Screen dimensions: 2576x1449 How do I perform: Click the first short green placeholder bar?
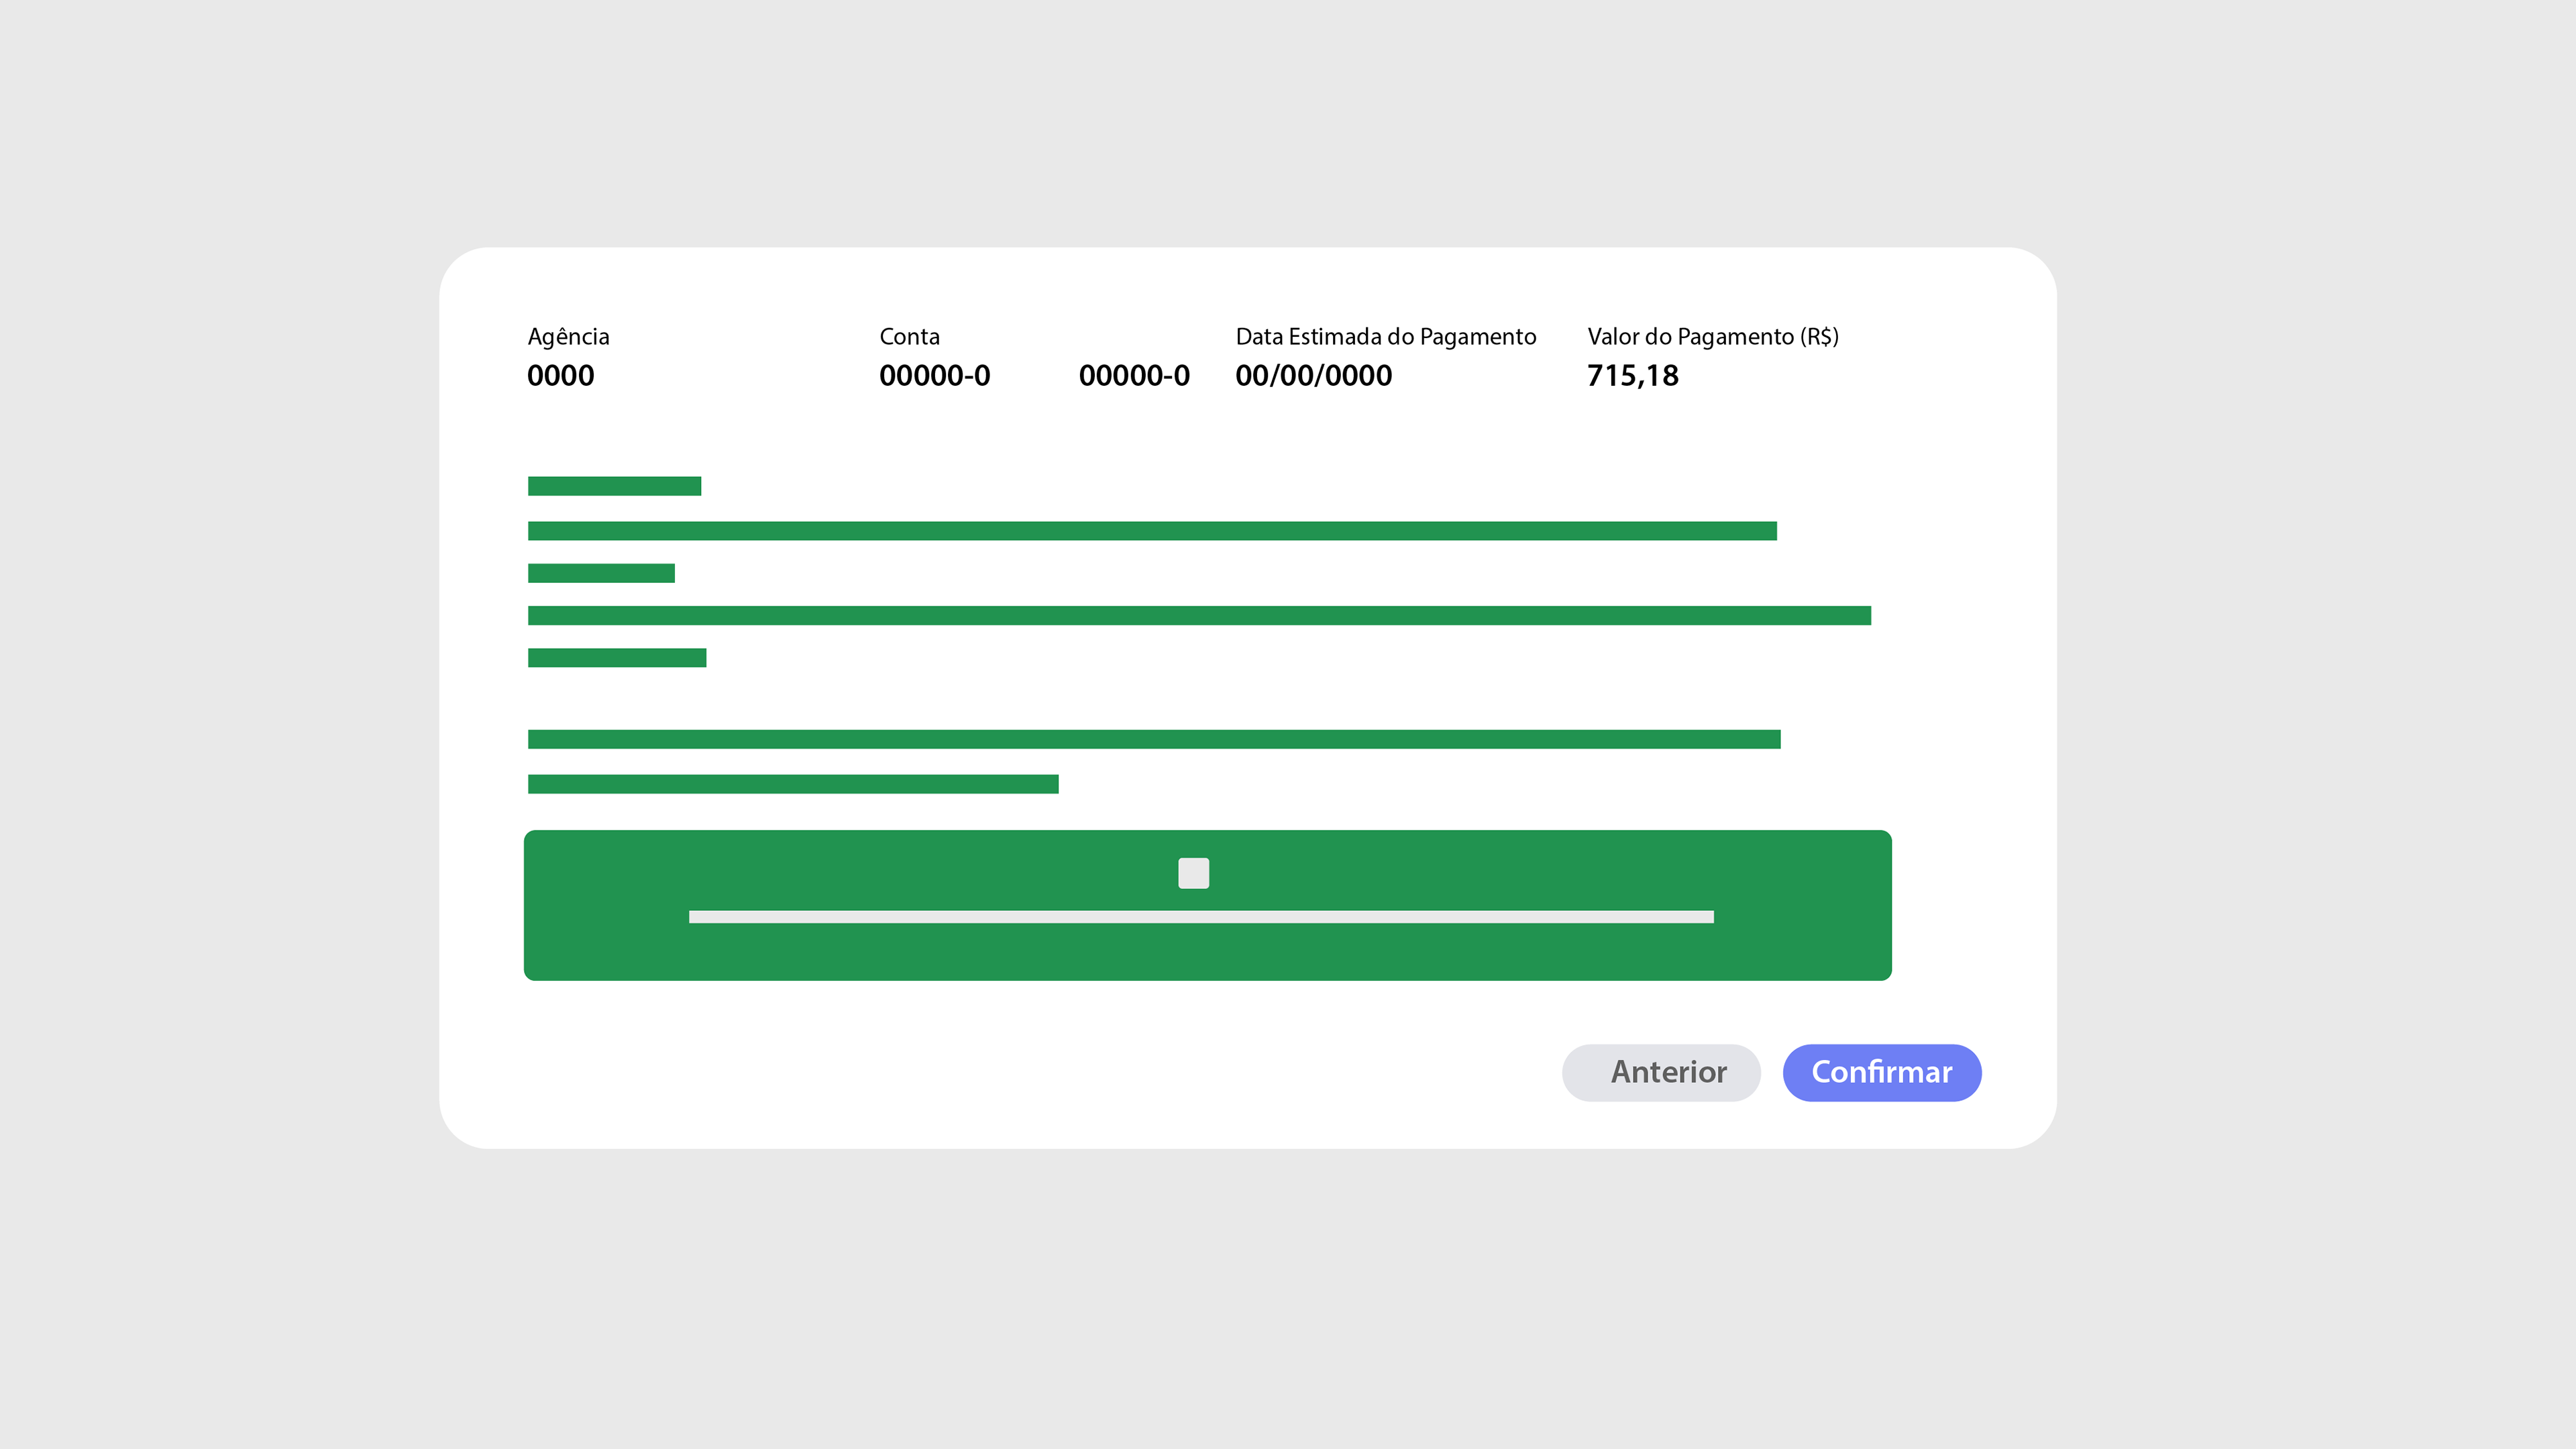click(x=614, y=486)
